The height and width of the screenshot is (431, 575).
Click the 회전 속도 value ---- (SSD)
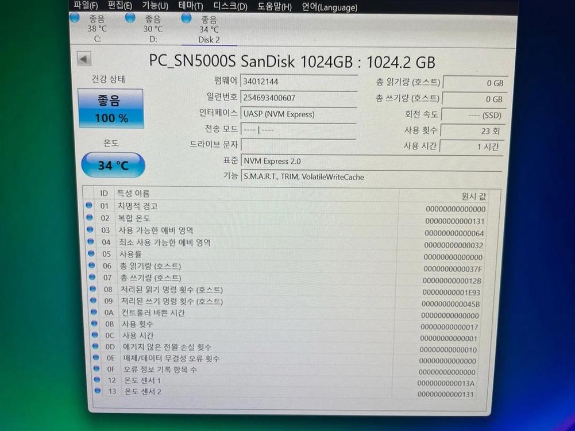point(473,115)
